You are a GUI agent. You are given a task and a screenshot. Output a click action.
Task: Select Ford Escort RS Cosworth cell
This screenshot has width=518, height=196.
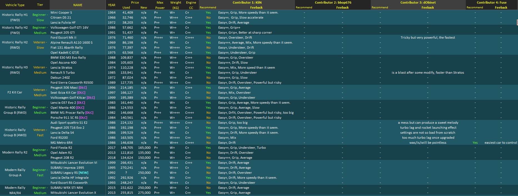point(78,183)
